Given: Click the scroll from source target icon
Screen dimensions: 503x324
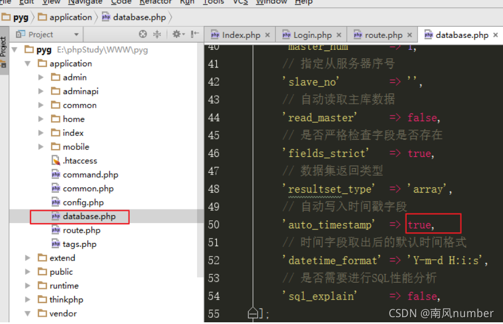Looking at the screenshot, I should tap(143, 34).
